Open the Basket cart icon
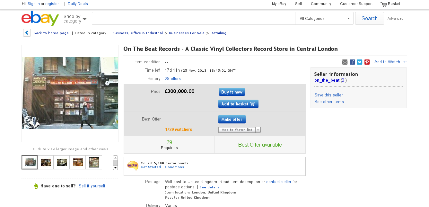This screenshot has height=207, width=429. click(383, 4)
